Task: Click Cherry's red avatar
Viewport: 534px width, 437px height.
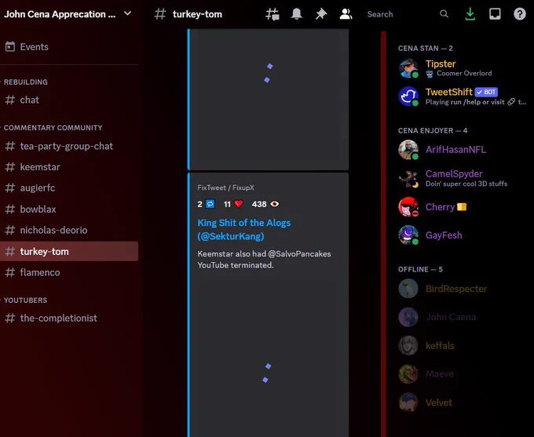Action: click(408, 207)
